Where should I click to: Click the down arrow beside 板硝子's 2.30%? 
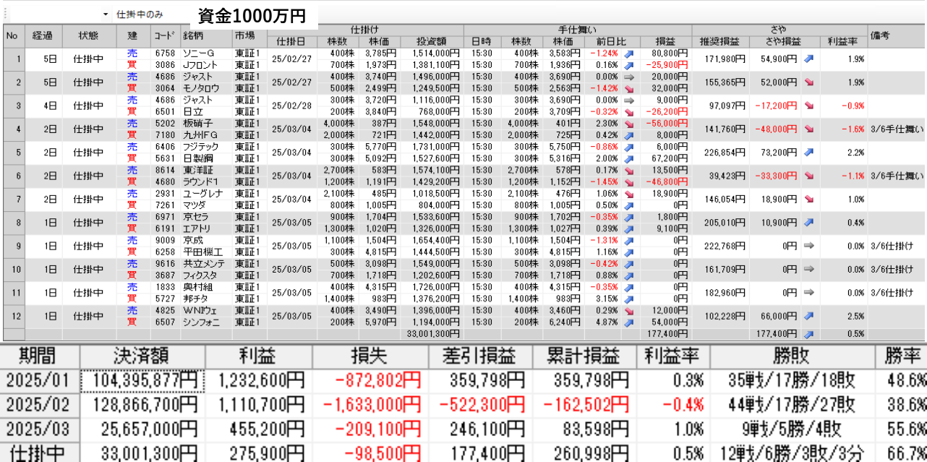[x=628, y=124]
